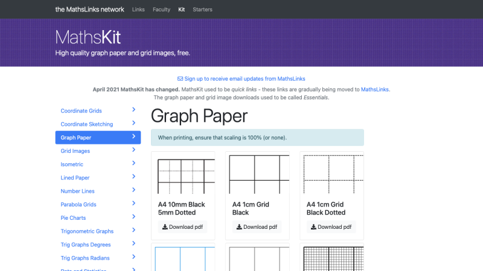Select Trig Graphs Degrees category
The width and height of the screenshot is (483, 271).
point(98,245)
